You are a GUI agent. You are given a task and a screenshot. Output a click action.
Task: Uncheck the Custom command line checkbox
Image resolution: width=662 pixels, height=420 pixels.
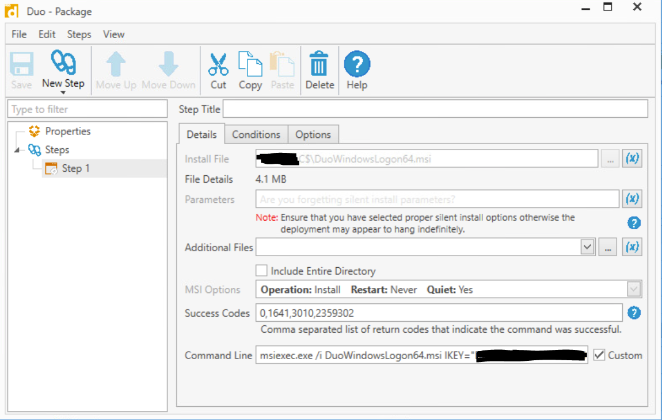point(599,355)
